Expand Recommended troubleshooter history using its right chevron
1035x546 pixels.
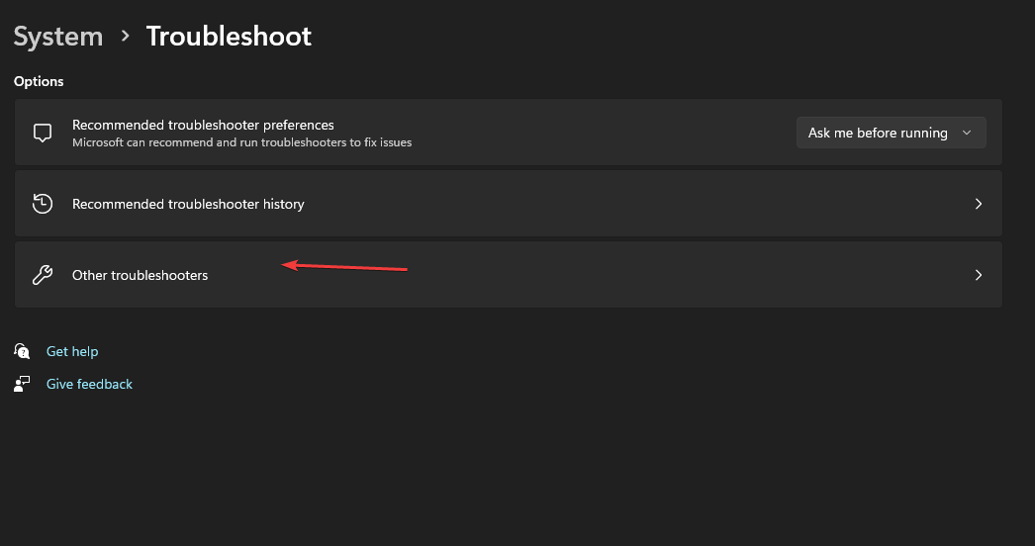(x=979, y=204)
